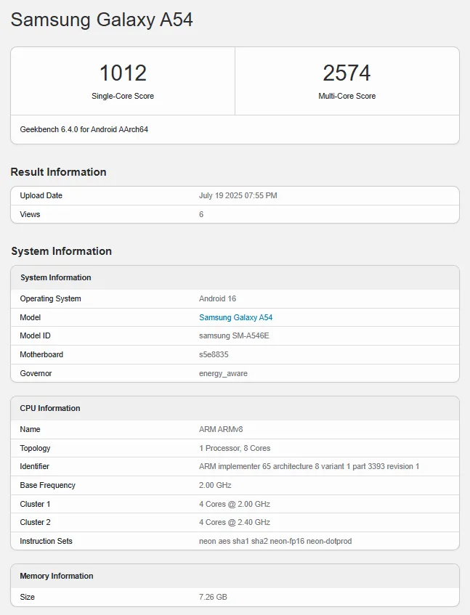470x615 pixels.
Task: Click the Operating System label
Action: coord(51,298)
